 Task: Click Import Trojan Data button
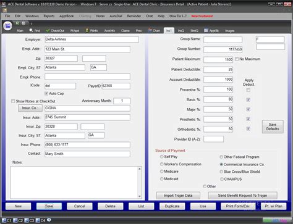tap(178, 196)
